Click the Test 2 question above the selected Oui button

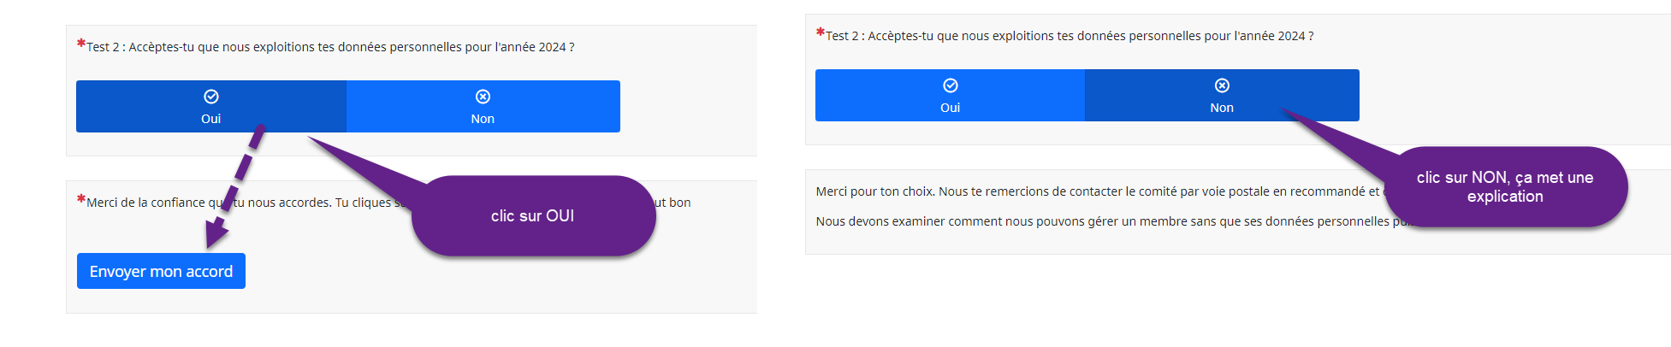[330, 47]
